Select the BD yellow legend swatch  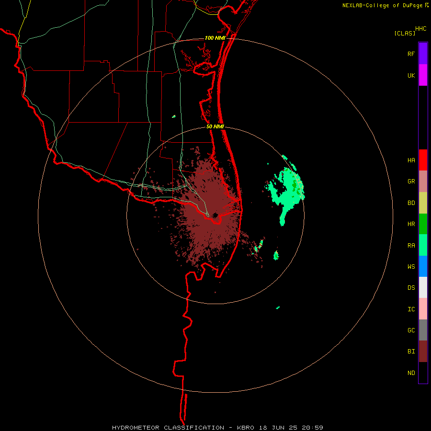coord(423,203)
